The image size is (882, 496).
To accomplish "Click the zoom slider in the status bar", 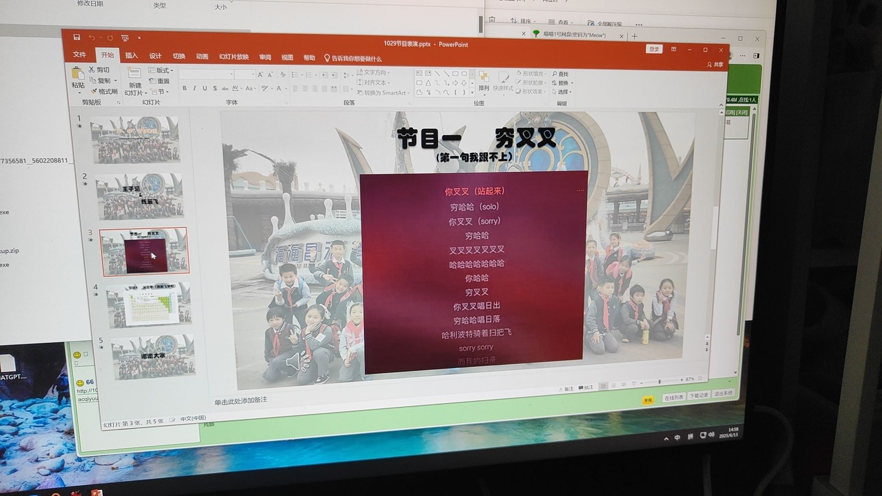I will tap(660, 381).
